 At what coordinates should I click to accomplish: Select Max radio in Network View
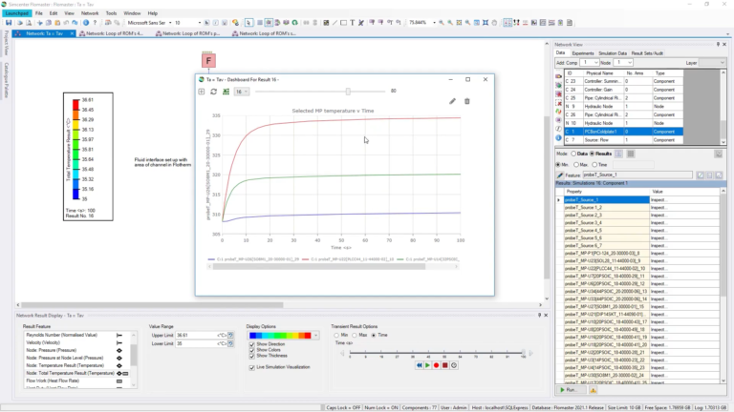click(x=576, y=165)
